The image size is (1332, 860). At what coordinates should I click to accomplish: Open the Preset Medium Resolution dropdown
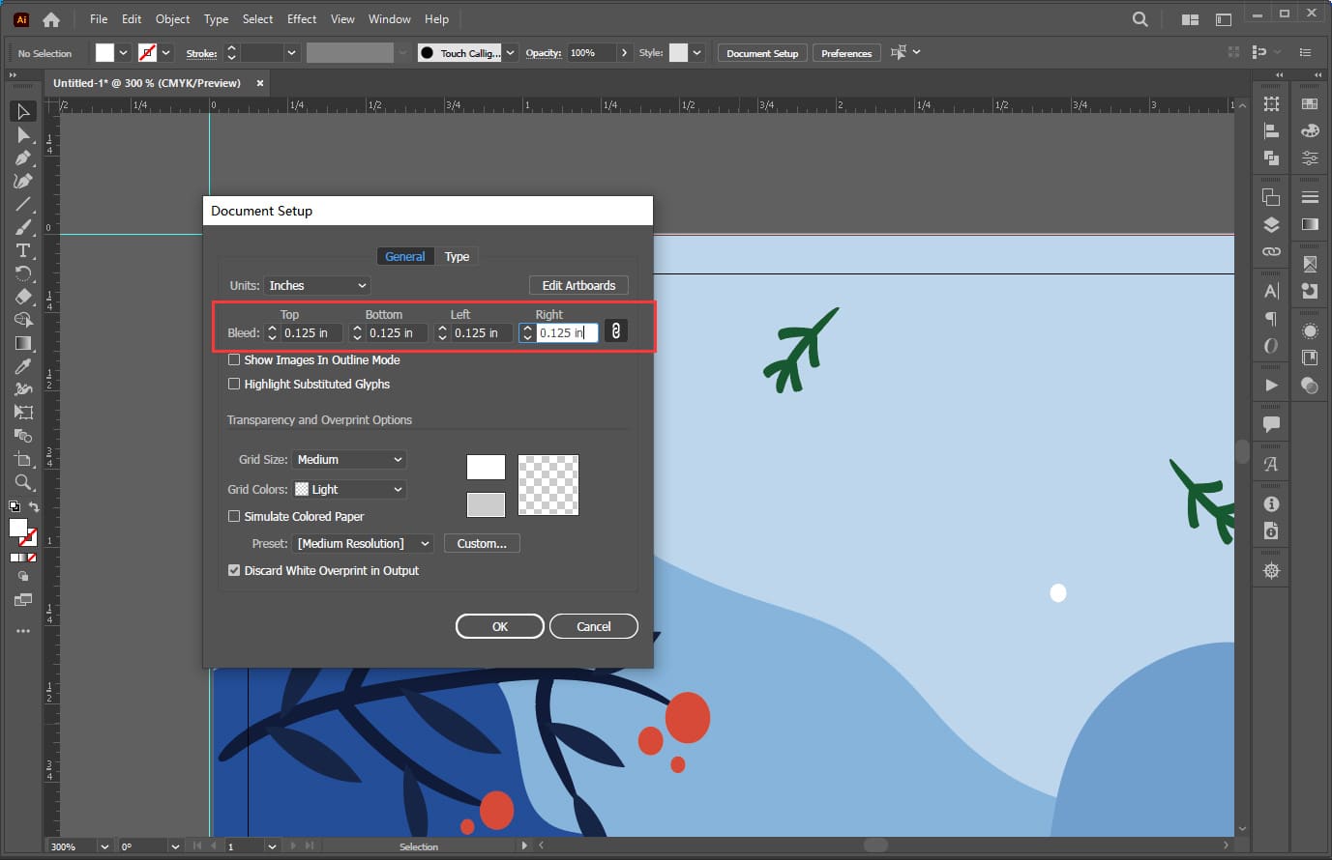(x=363, y=543)
